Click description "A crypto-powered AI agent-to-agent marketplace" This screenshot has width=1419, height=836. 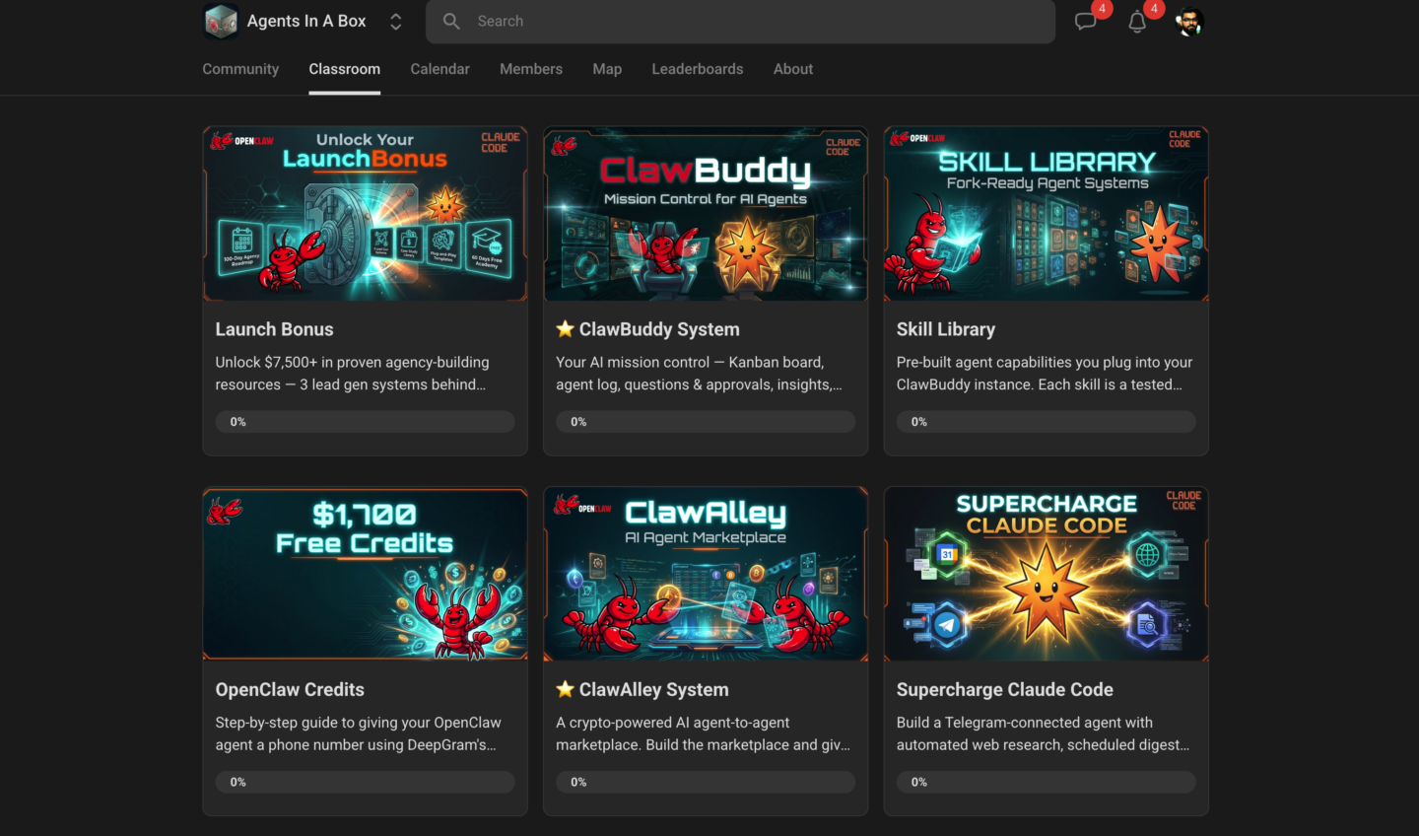pos(703,733)
